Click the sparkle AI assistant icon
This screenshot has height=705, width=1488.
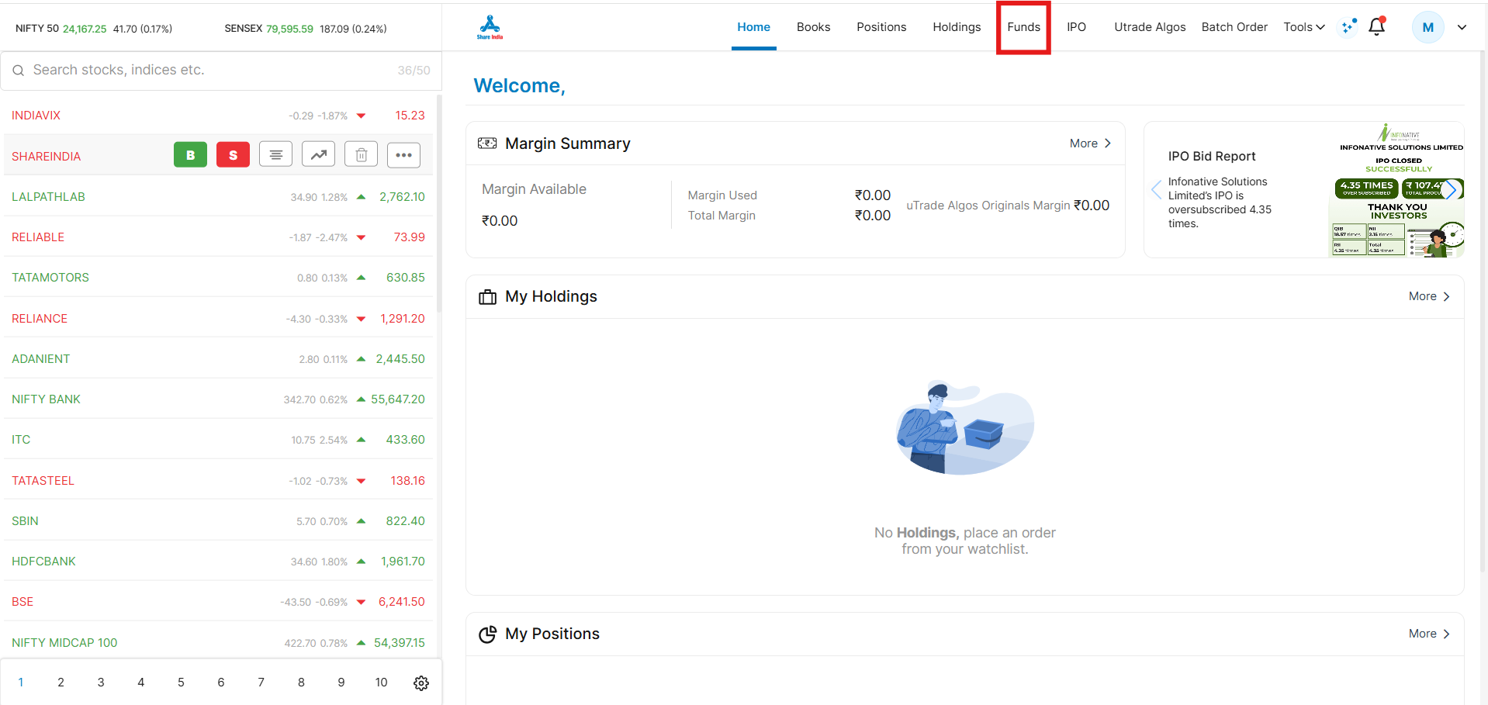tap(1349, 26)
